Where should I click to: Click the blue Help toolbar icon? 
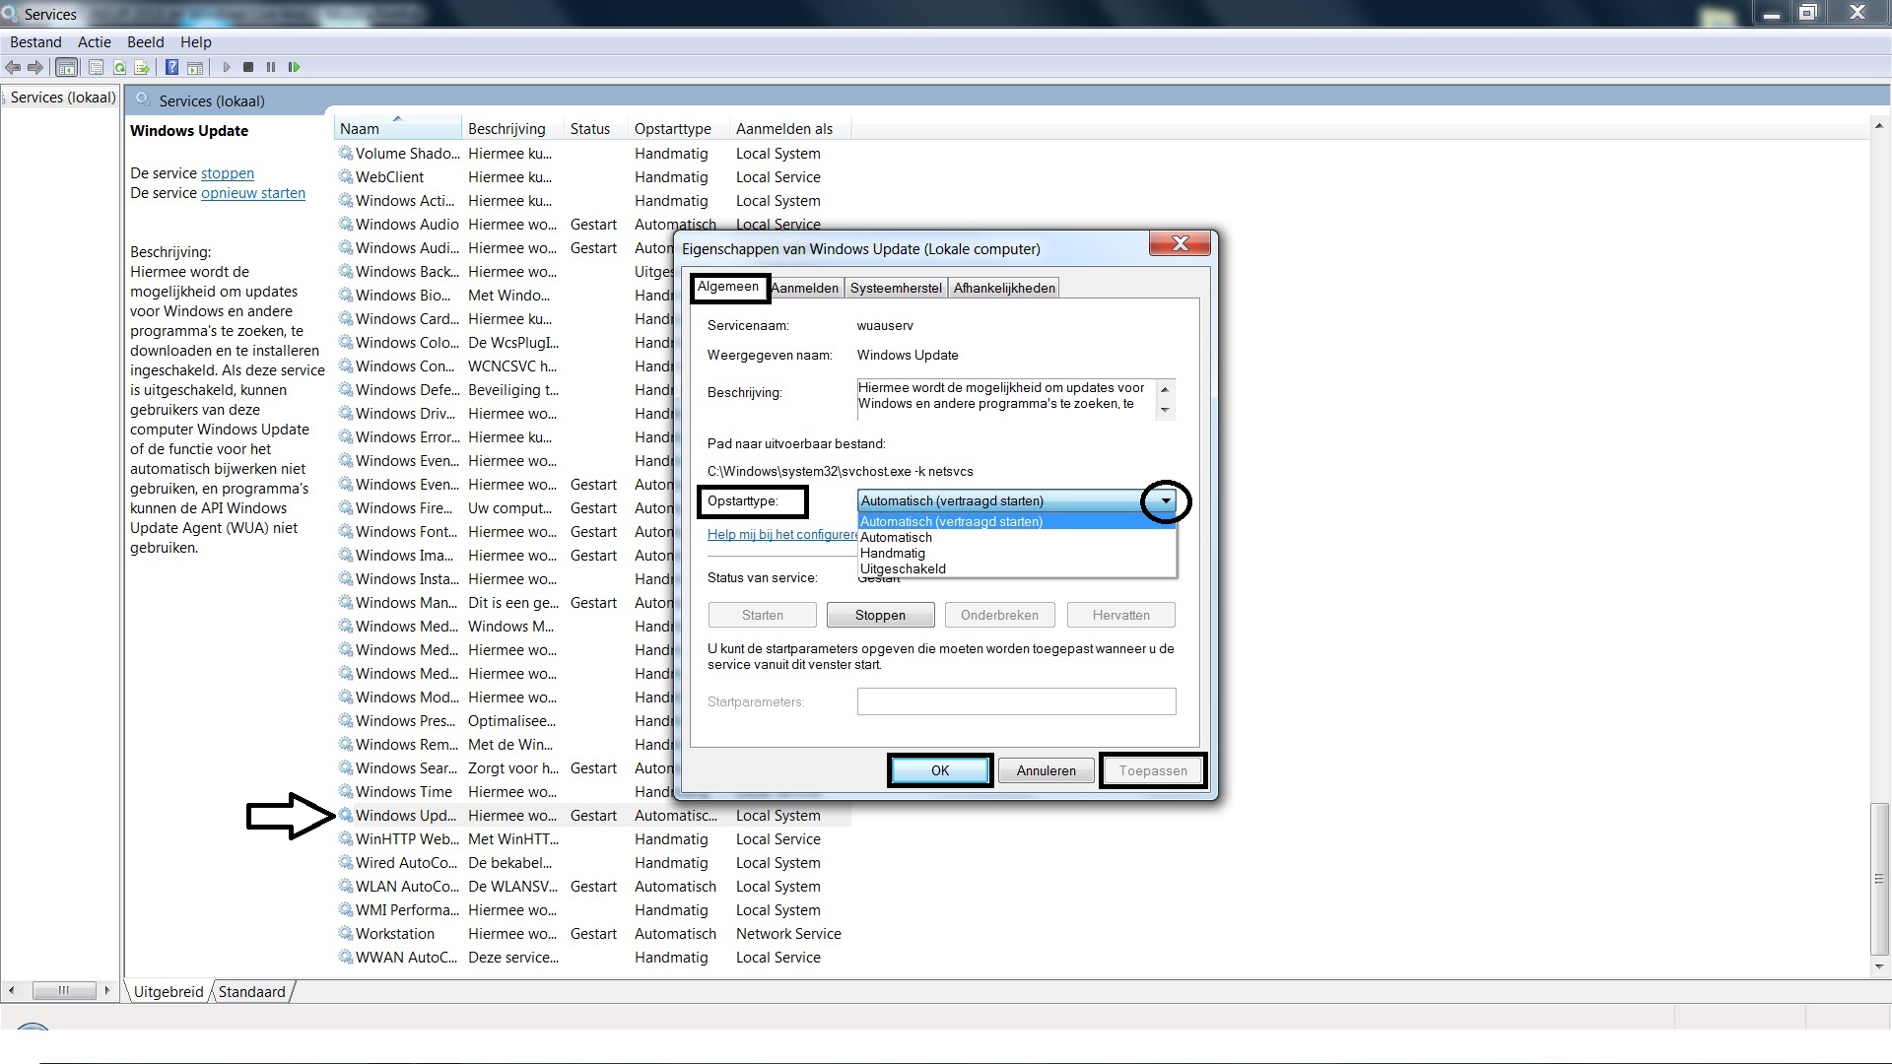coord(171,67)
